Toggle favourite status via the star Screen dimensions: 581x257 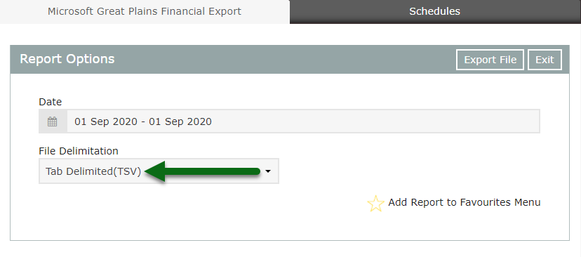(x=375, y=203)
